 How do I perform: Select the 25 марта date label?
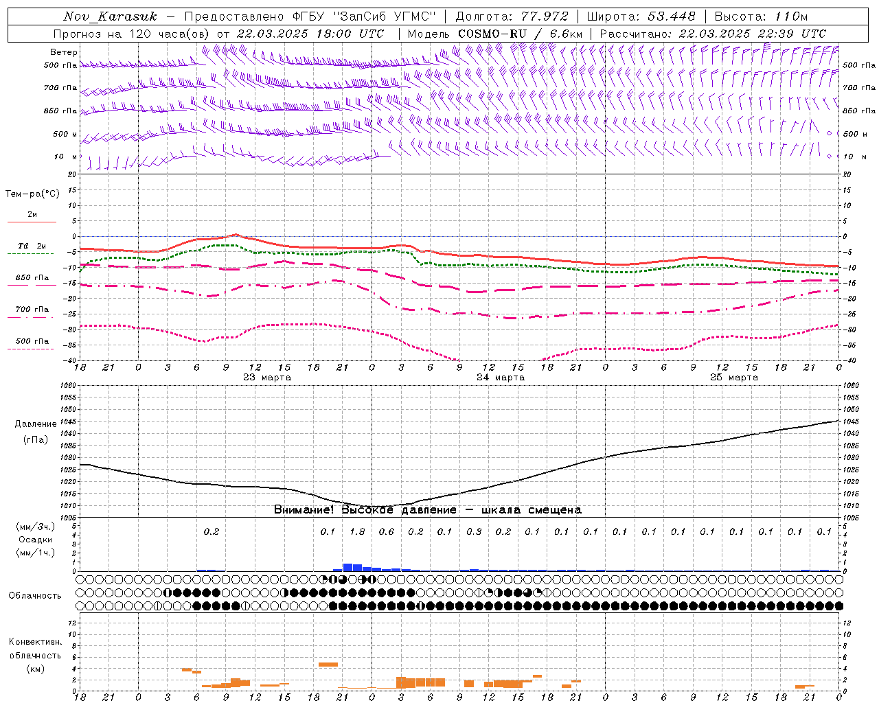coord(734,378)
